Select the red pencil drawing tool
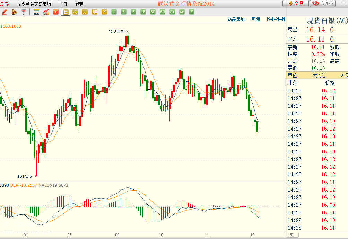This screenshot has height=239, width=348. [x=5, y=12]
